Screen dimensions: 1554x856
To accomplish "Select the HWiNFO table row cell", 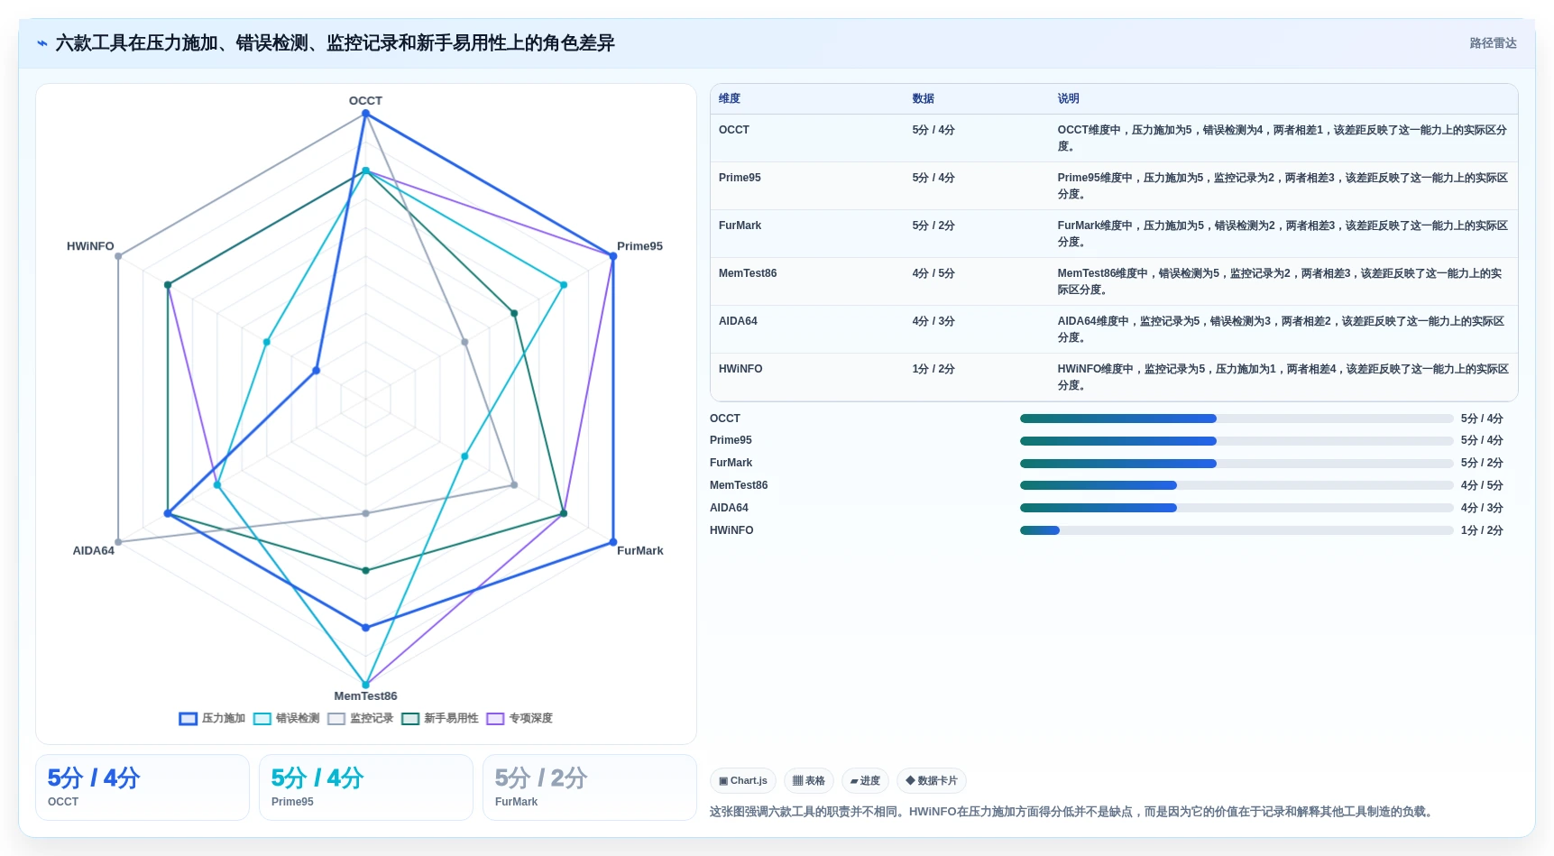I will tap(740, 369).
